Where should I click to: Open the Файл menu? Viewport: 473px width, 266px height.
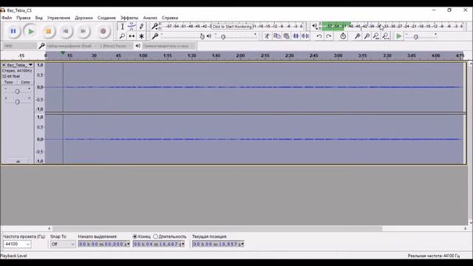(x=7, y=18)
